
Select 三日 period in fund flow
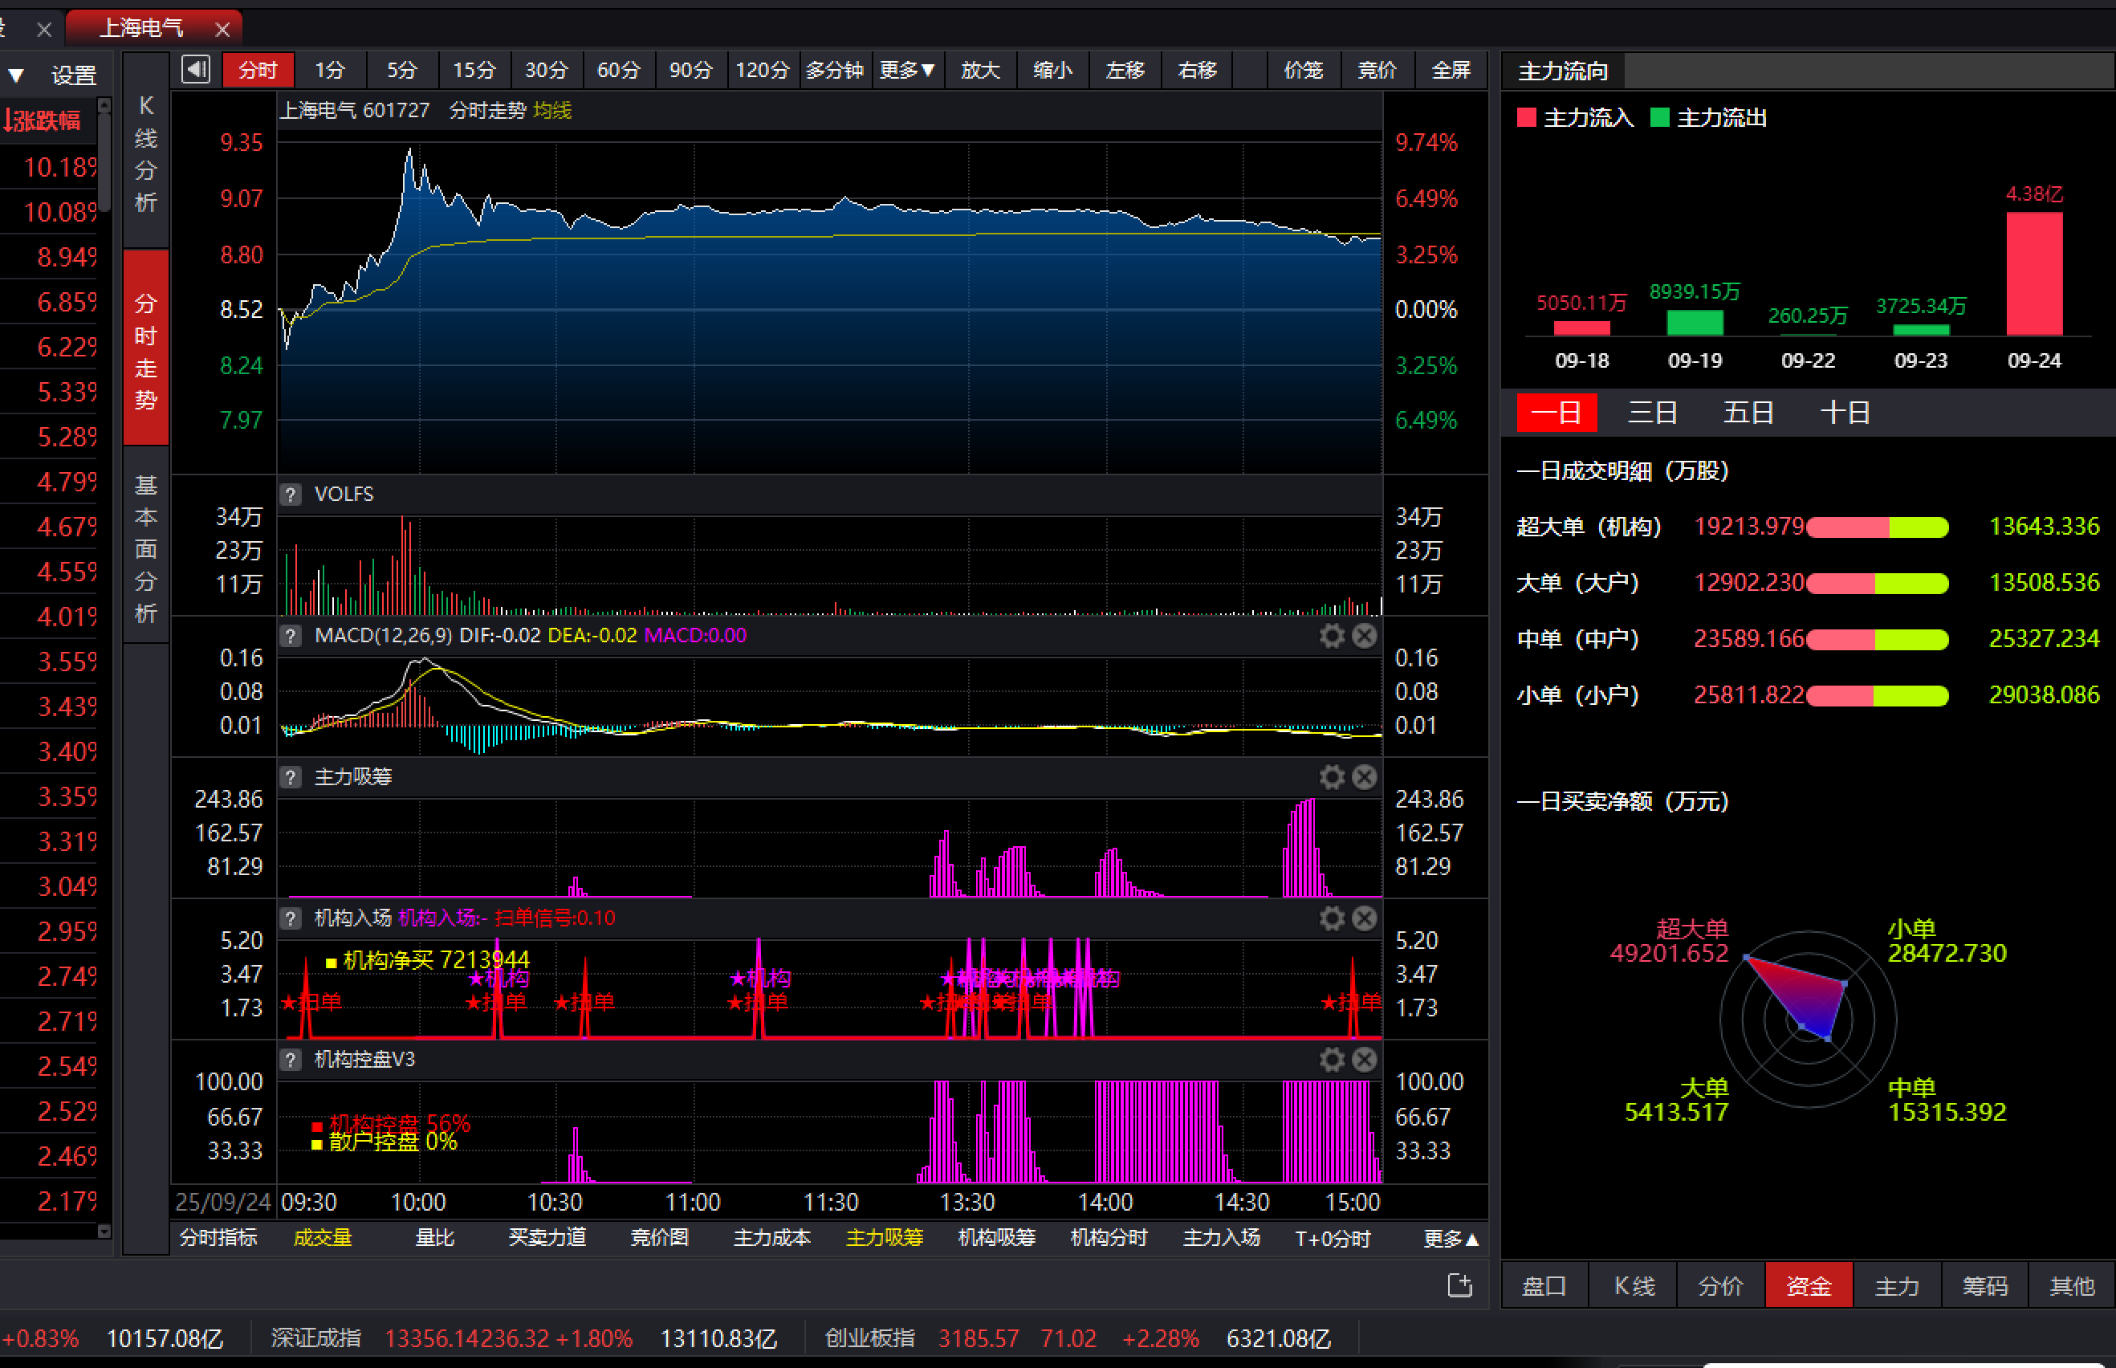(1653, 413)
